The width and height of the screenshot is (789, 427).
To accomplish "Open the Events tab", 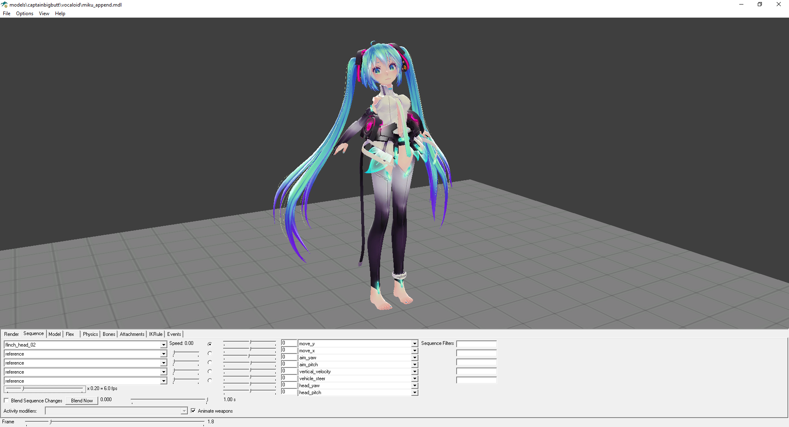I will (x=174, y=334).
